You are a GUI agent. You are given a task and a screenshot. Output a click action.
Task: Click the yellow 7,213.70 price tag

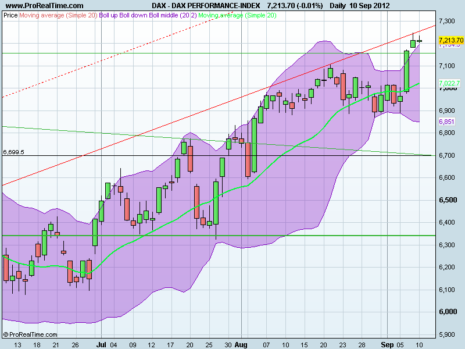pos(451,40)
